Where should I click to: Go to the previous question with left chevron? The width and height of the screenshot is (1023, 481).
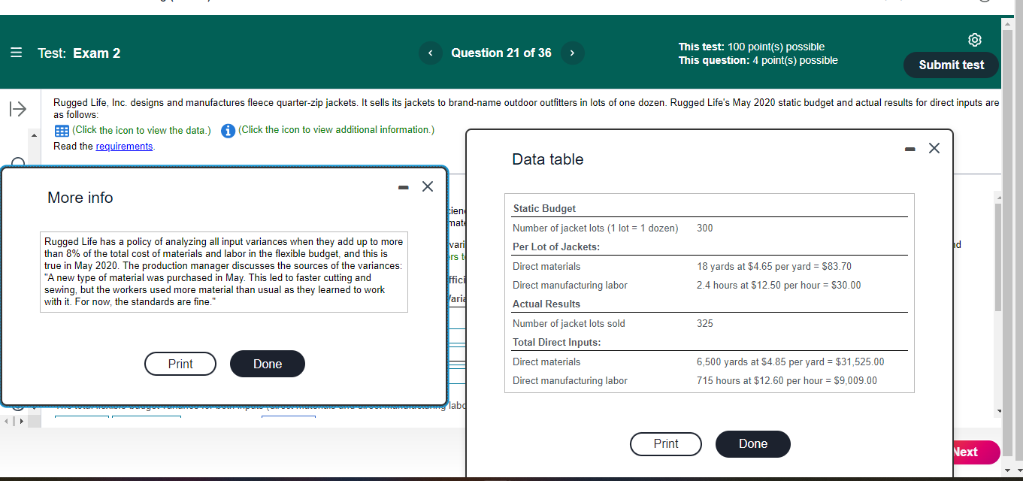coord(431,53)
